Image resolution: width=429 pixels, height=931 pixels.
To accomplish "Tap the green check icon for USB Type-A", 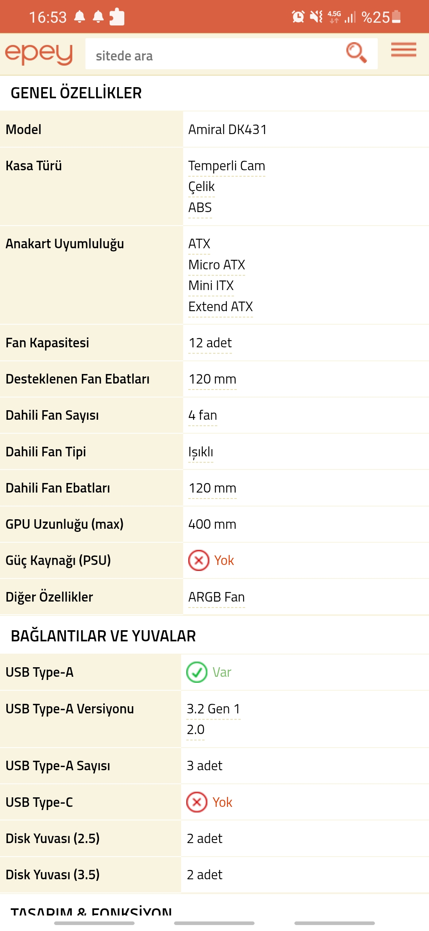I will (x=197, y=672).
